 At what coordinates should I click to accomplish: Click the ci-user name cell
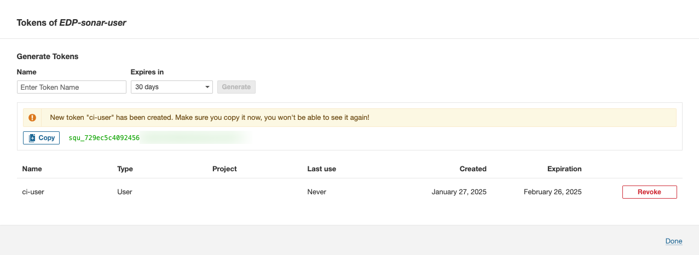(x=33, y=192)
